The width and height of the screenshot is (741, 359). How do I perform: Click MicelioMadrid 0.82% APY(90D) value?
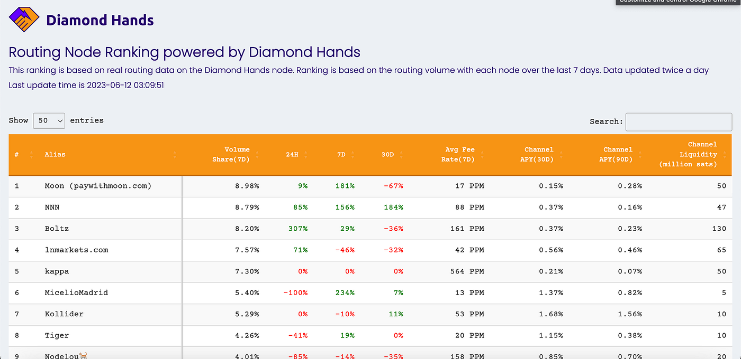[x=629, y=292]
